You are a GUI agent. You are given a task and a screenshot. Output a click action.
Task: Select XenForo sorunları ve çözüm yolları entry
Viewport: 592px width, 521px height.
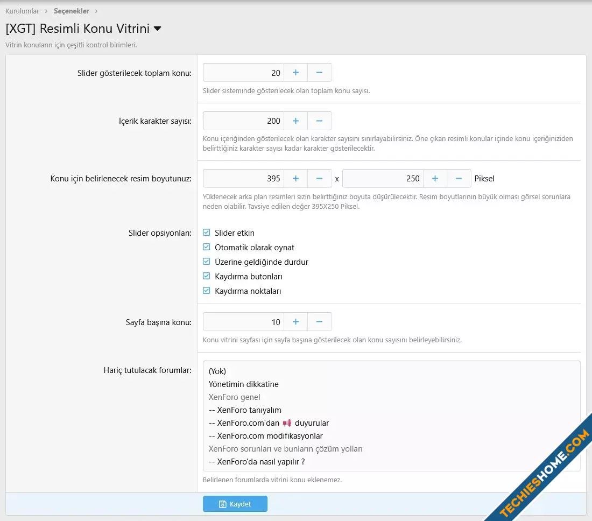[x=391, y=448]
